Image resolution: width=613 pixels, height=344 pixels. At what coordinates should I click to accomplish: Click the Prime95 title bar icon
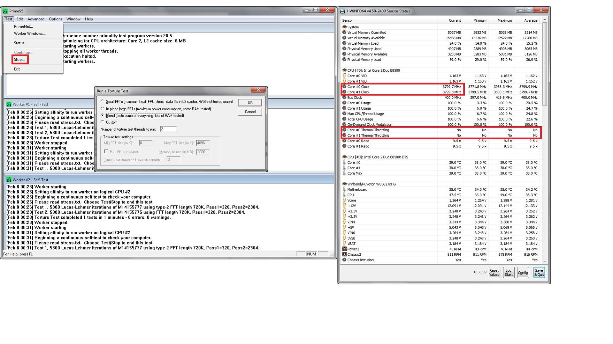[x=5, y=11]
